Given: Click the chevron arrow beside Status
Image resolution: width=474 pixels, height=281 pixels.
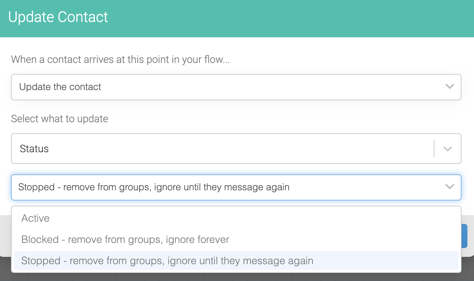Looking at the screenshot, I should (x=447, y=149).
